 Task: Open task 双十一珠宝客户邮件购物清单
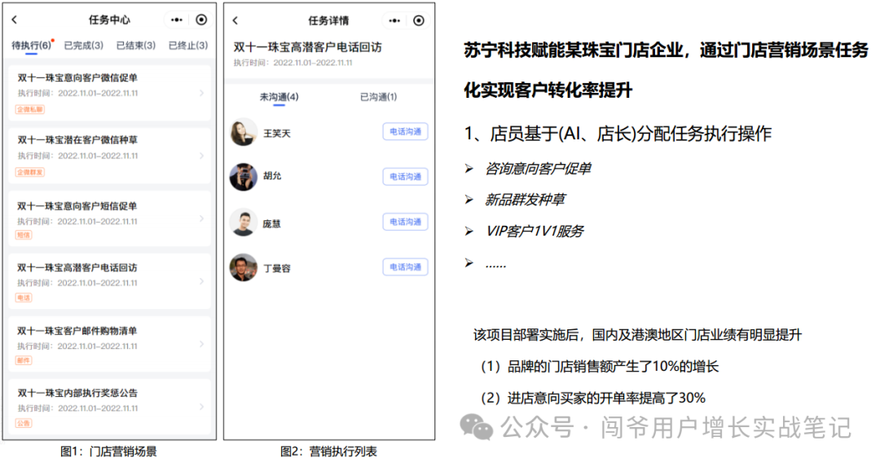click(109, 344)
